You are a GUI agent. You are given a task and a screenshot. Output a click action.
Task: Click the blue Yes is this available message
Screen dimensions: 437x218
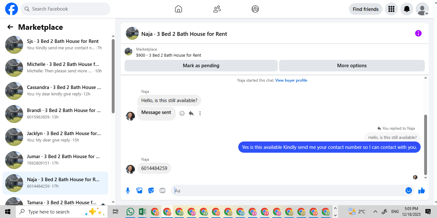(329, 147)
